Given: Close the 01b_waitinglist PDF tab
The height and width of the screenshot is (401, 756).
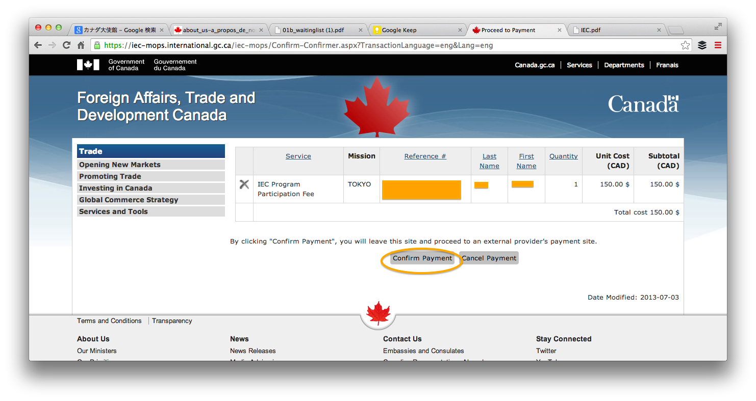Looking at the screenshot, I should coord(361,30).
